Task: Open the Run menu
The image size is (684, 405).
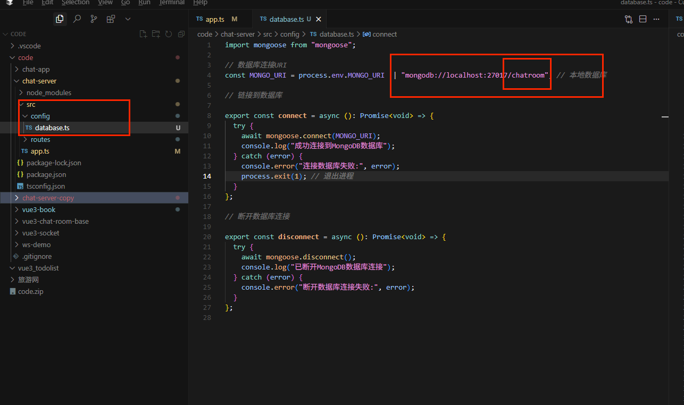Action: (144, 2)
